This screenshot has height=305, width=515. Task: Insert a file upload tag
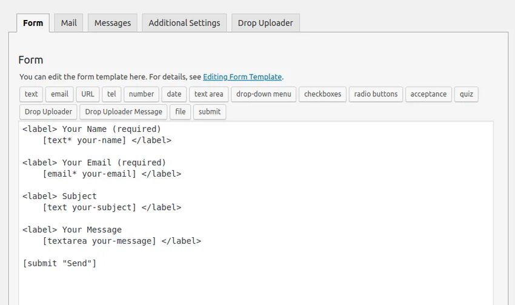[x=181, y=111]
